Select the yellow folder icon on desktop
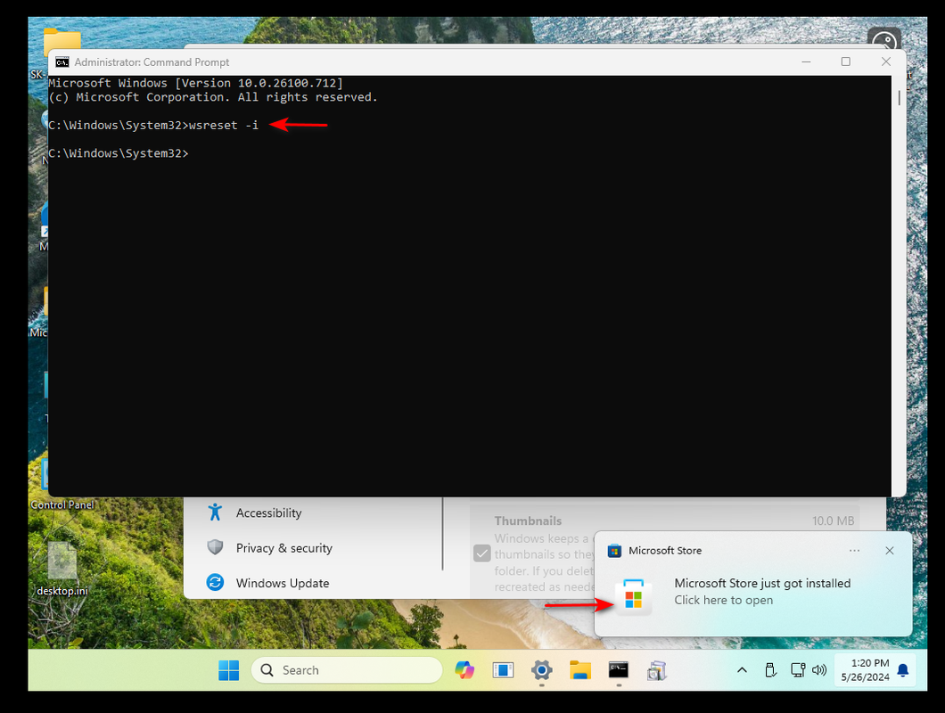945x713 pixels. pos(62,40)
